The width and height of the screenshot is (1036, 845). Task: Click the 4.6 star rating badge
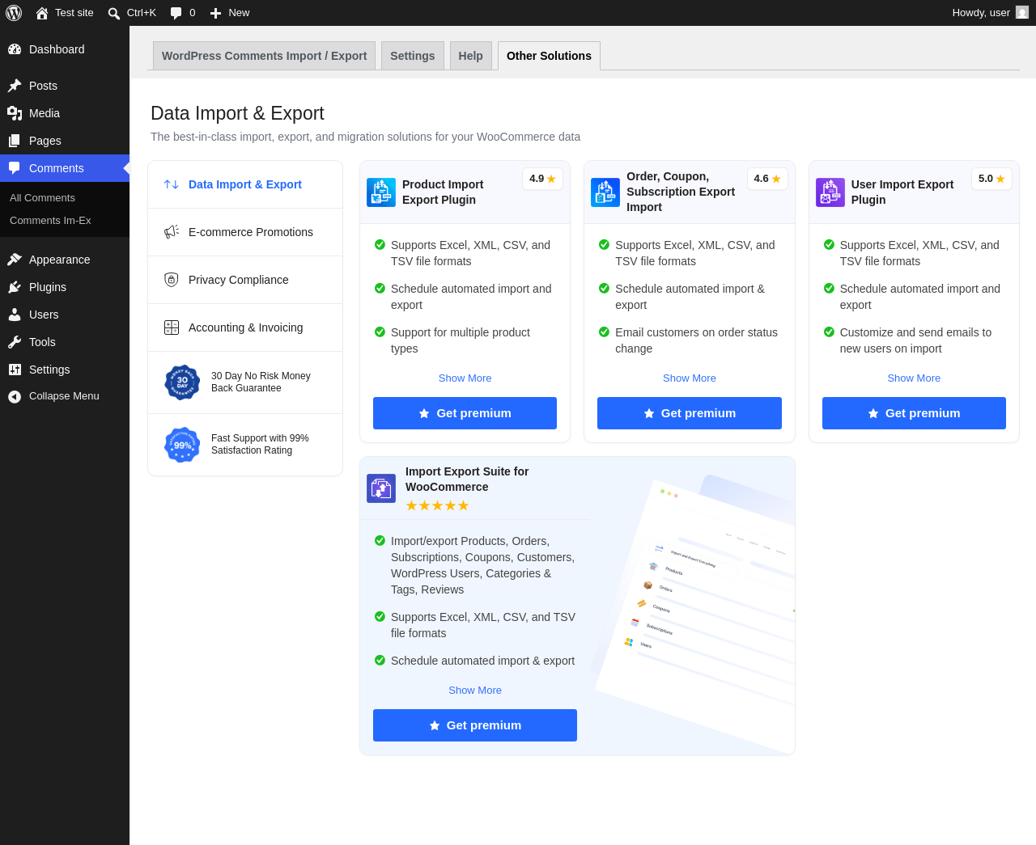point(766,179)
